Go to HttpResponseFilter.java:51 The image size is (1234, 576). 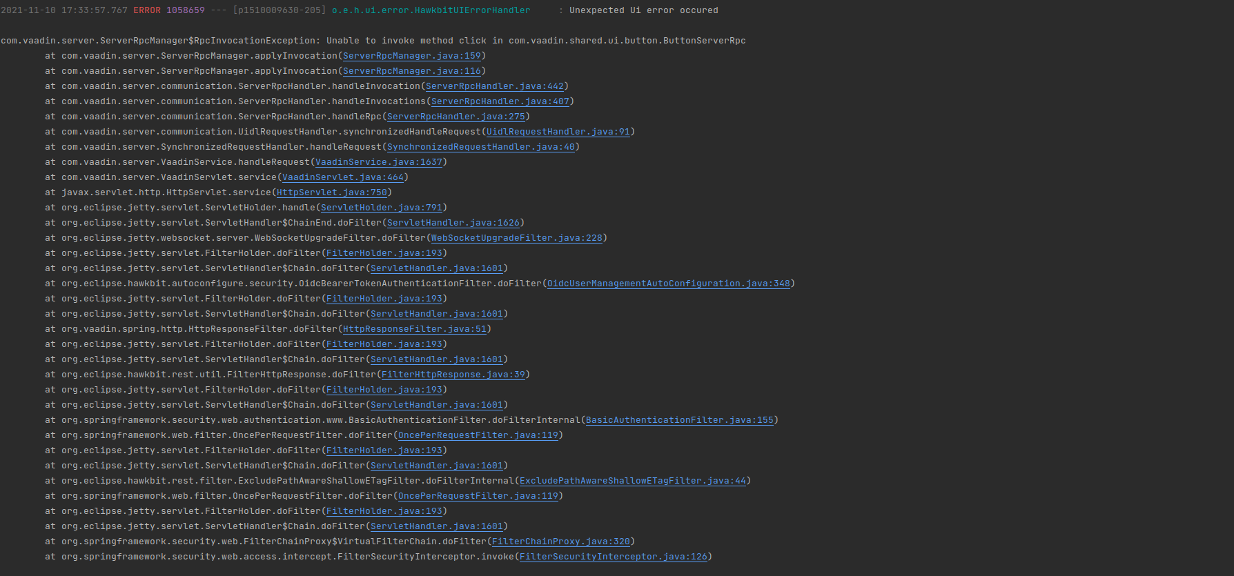pyautogui.click(x=415, y=329)
